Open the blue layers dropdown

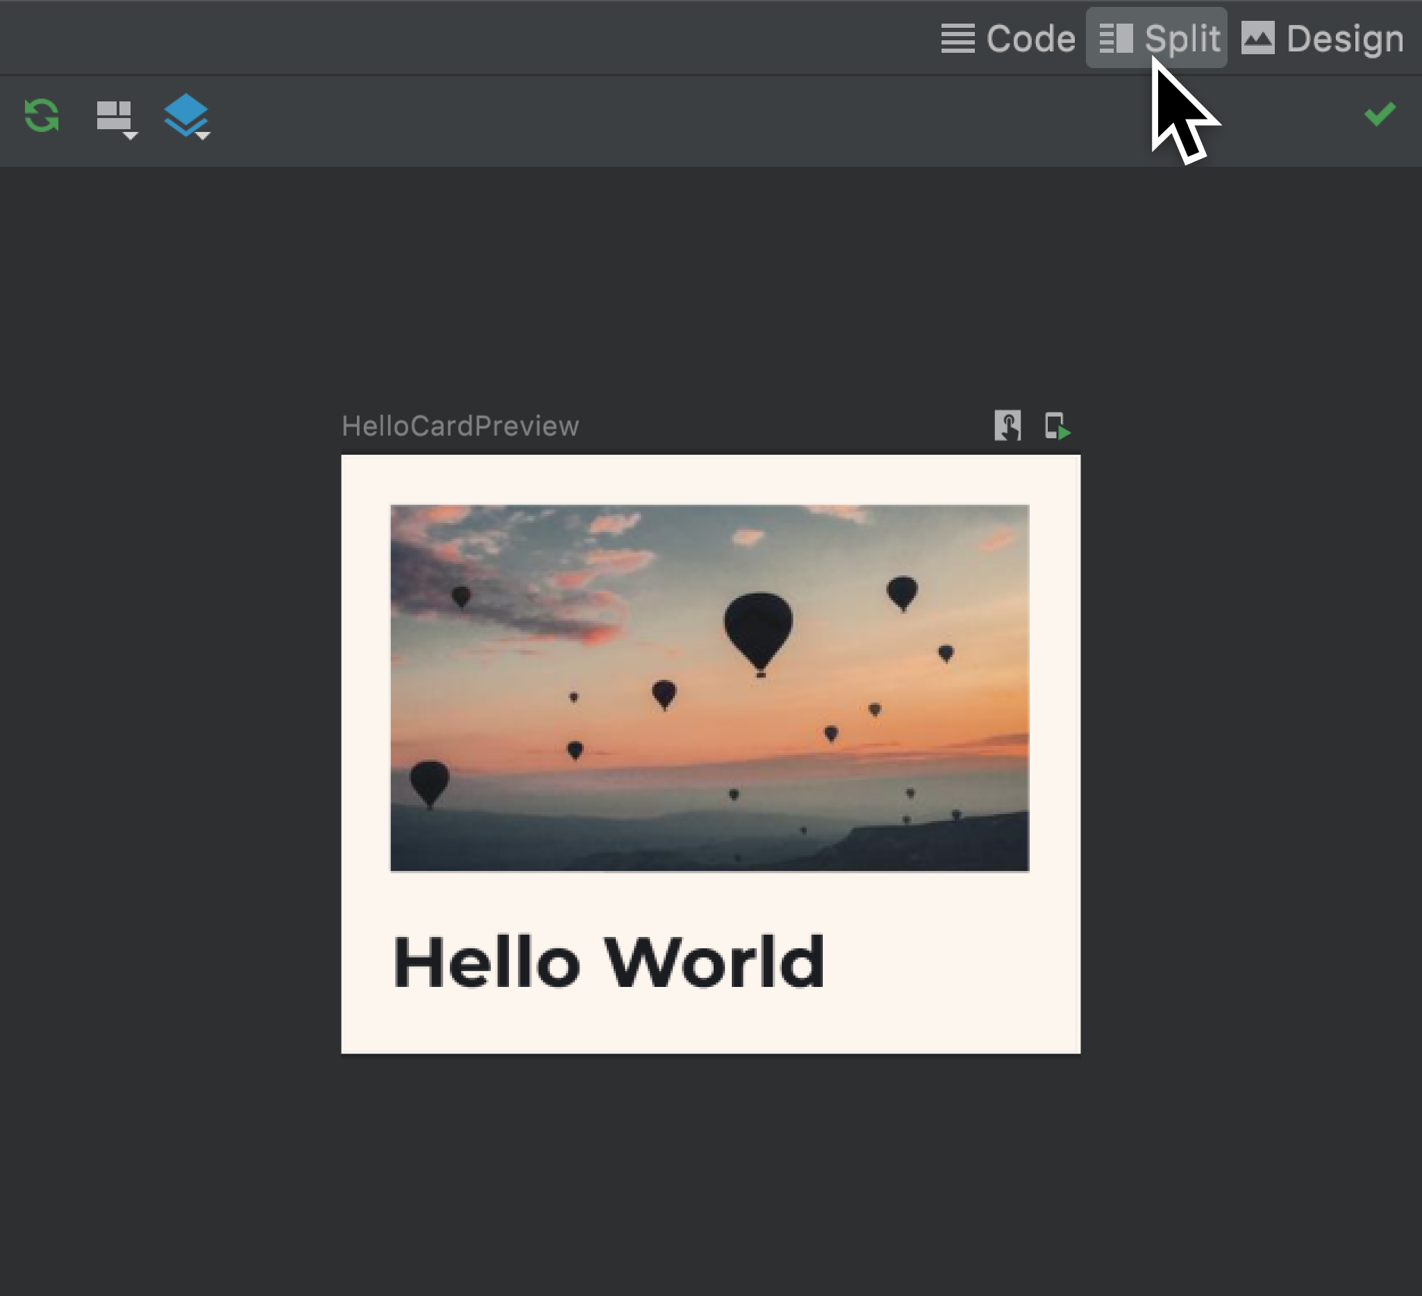click(187, 117)
